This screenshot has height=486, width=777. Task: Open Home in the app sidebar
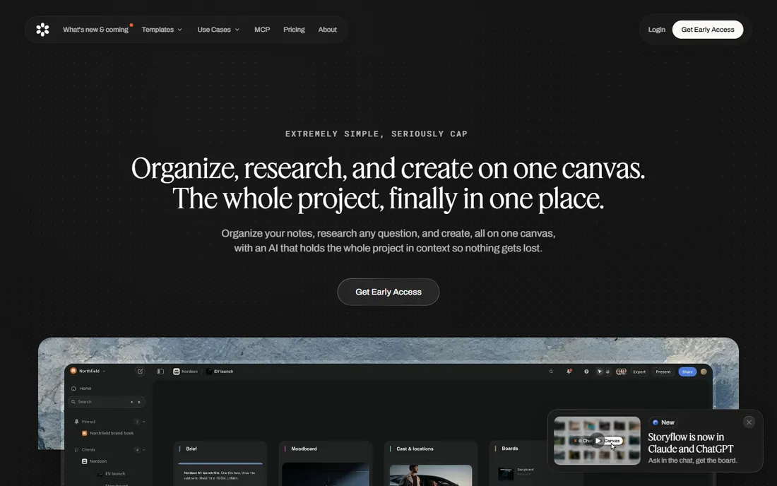click(81, 389)
